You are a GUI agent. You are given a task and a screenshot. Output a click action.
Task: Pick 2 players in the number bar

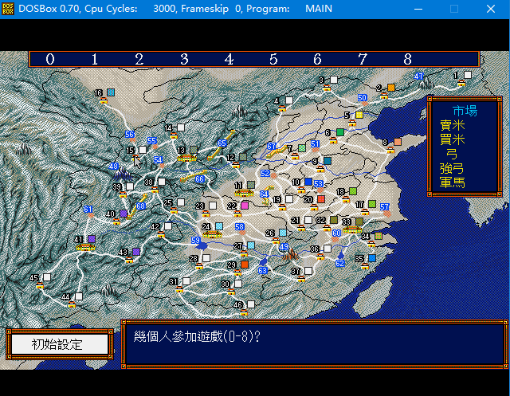[139, 59]
